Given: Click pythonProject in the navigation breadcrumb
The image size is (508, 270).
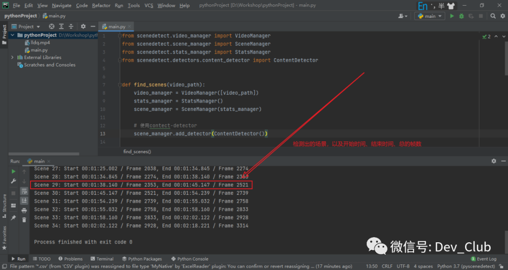Looking at the screenshot, I should (20, 16).
